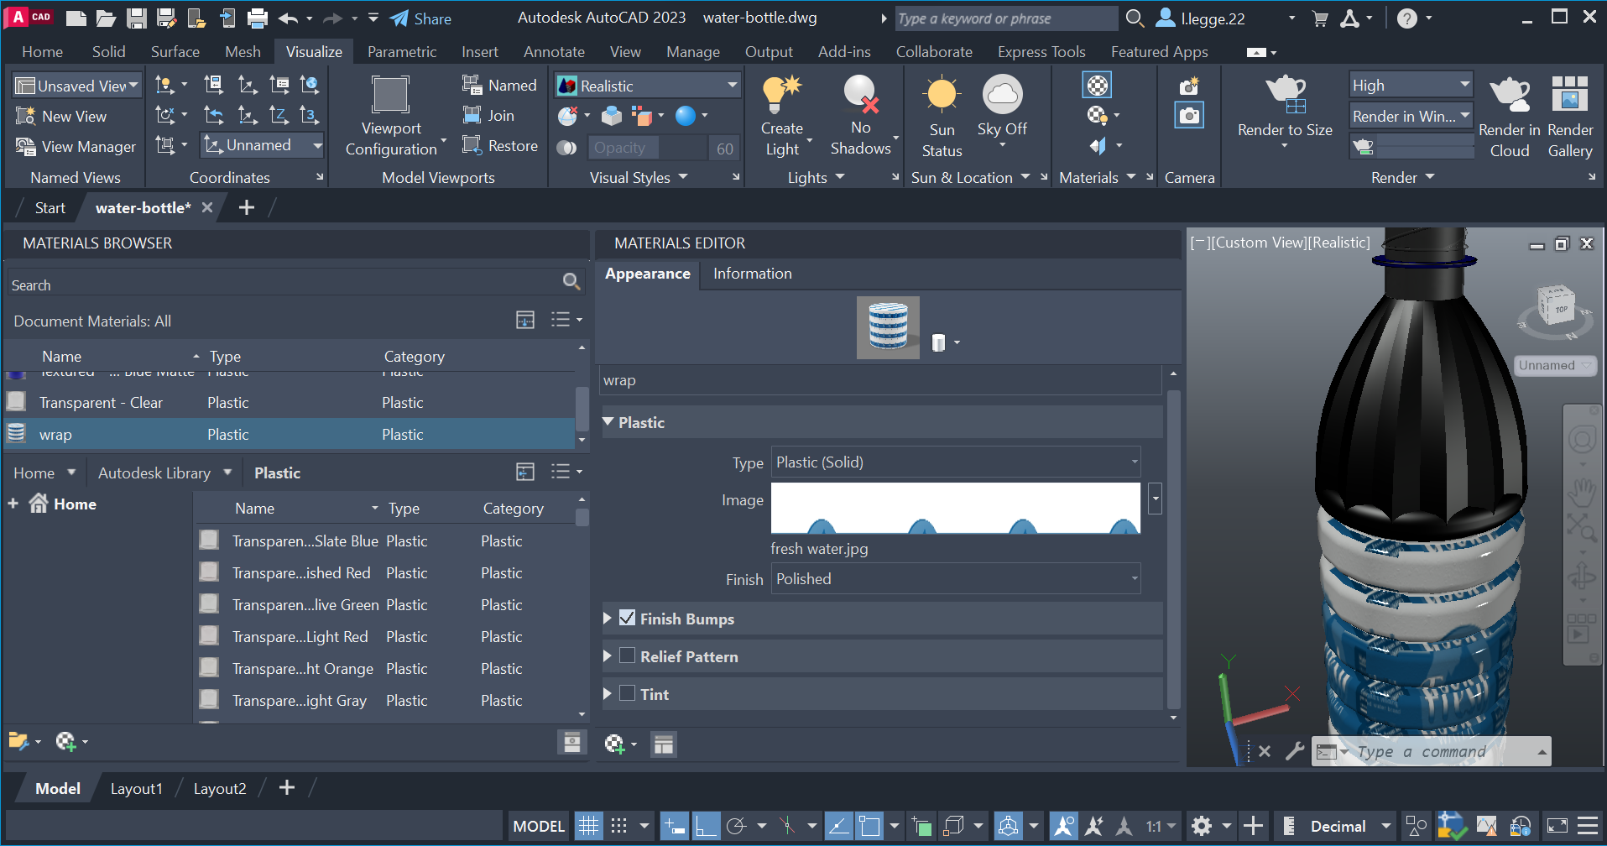Click the render progress slider bar
The width and height of the screenshot is (1607, 846).
point(1425,148)
